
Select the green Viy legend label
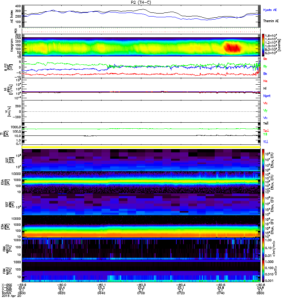pyautogui.click(x=265, y=111)
